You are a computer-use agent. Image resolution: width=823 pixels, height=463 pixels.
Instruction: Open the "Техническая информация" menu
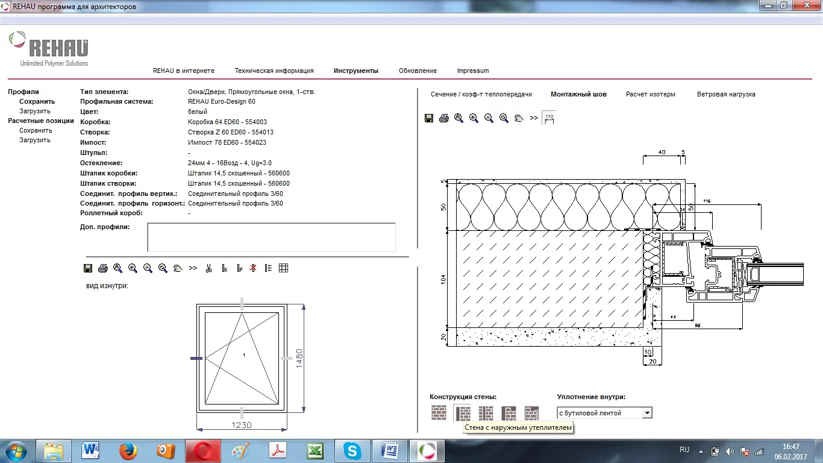(x=274, y=71)
